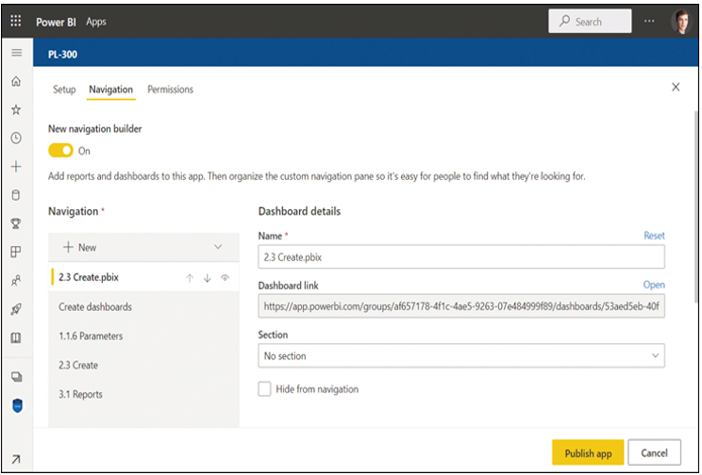Select 1.1.6 Parameters navigation item
This screenshot has width=702, height=475.
point(143,336)
